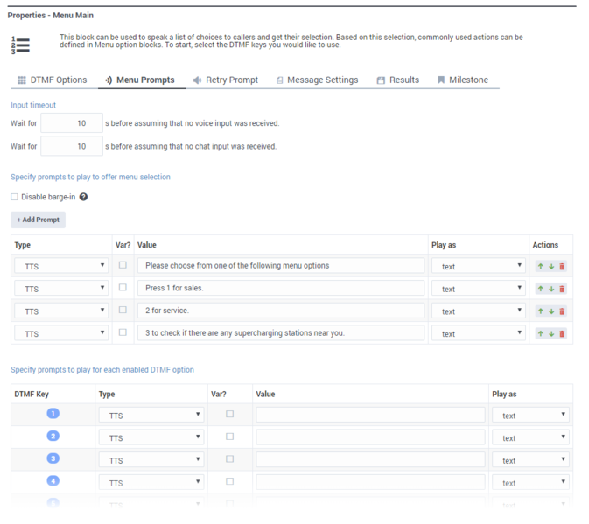Go to the Message Settings tab
This screenshot has height=524, width=589.
(x=316, y=80)
